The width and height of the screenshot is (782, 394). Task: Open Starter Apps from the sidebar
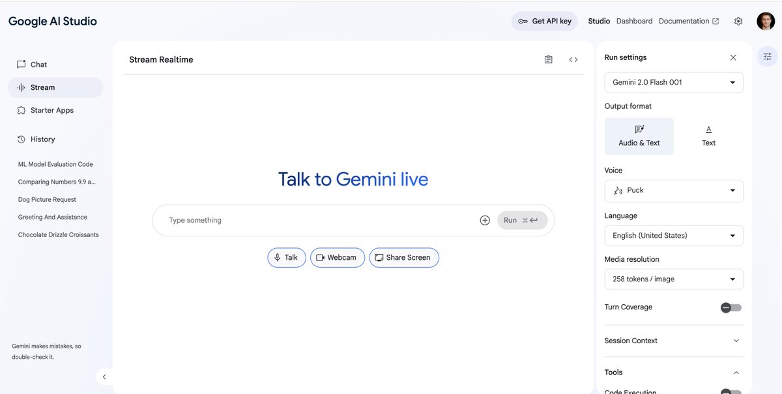[x=51, y=109]
